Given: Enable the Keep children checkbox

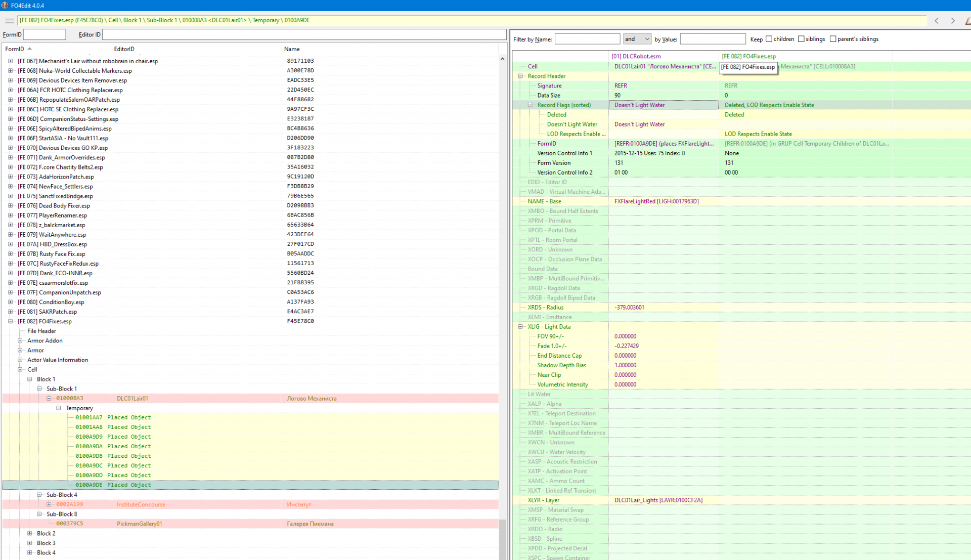Looking at the screenshot, I should pyautogui.click(x=769, y=39).
